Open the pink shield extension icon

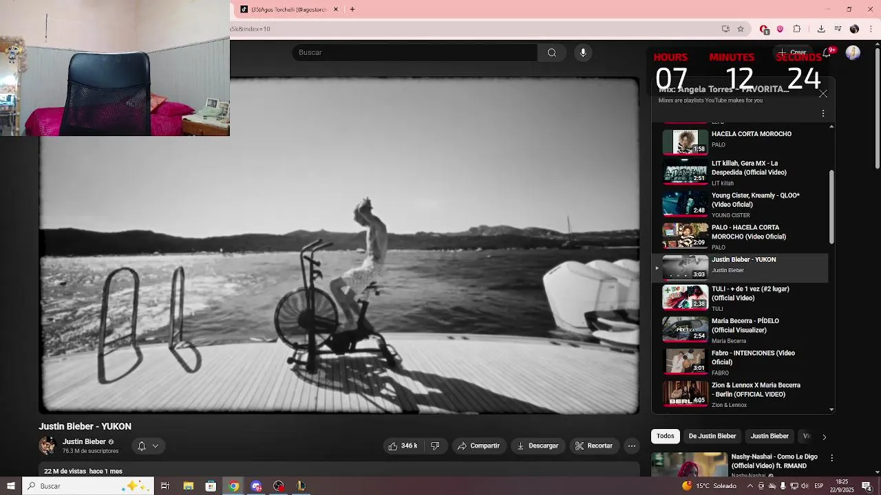coord(780,29)
